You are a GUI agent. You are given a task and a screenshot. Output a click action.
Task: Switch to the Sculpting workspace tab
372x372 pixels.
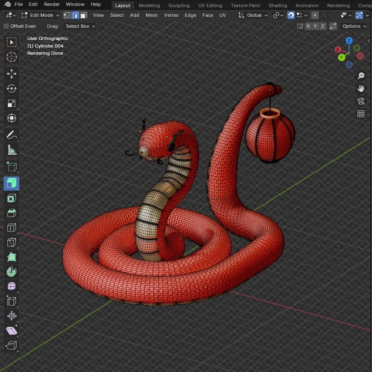pos(179,6)
